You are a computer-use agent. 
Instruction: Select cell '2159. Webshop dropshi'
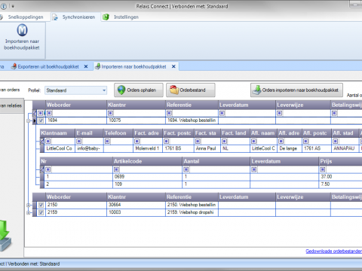(x=192, y=212)
